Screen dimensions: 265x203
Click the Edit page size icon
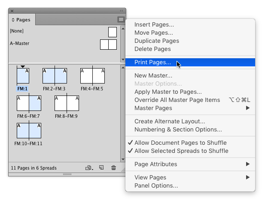tap(89, 168)
